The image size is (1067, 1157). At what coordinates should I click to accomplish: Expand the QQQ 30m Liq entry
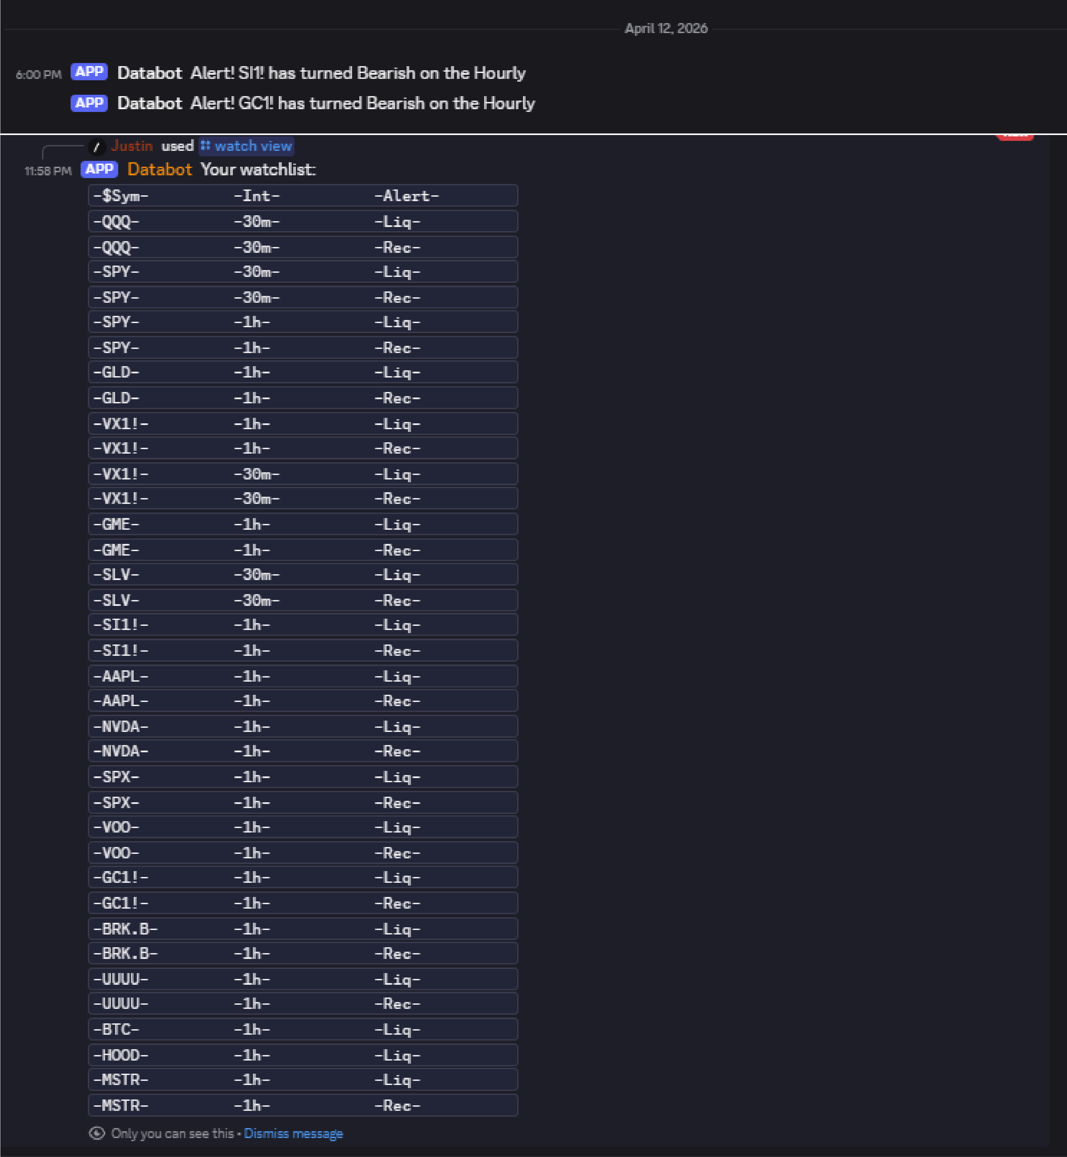302,222
